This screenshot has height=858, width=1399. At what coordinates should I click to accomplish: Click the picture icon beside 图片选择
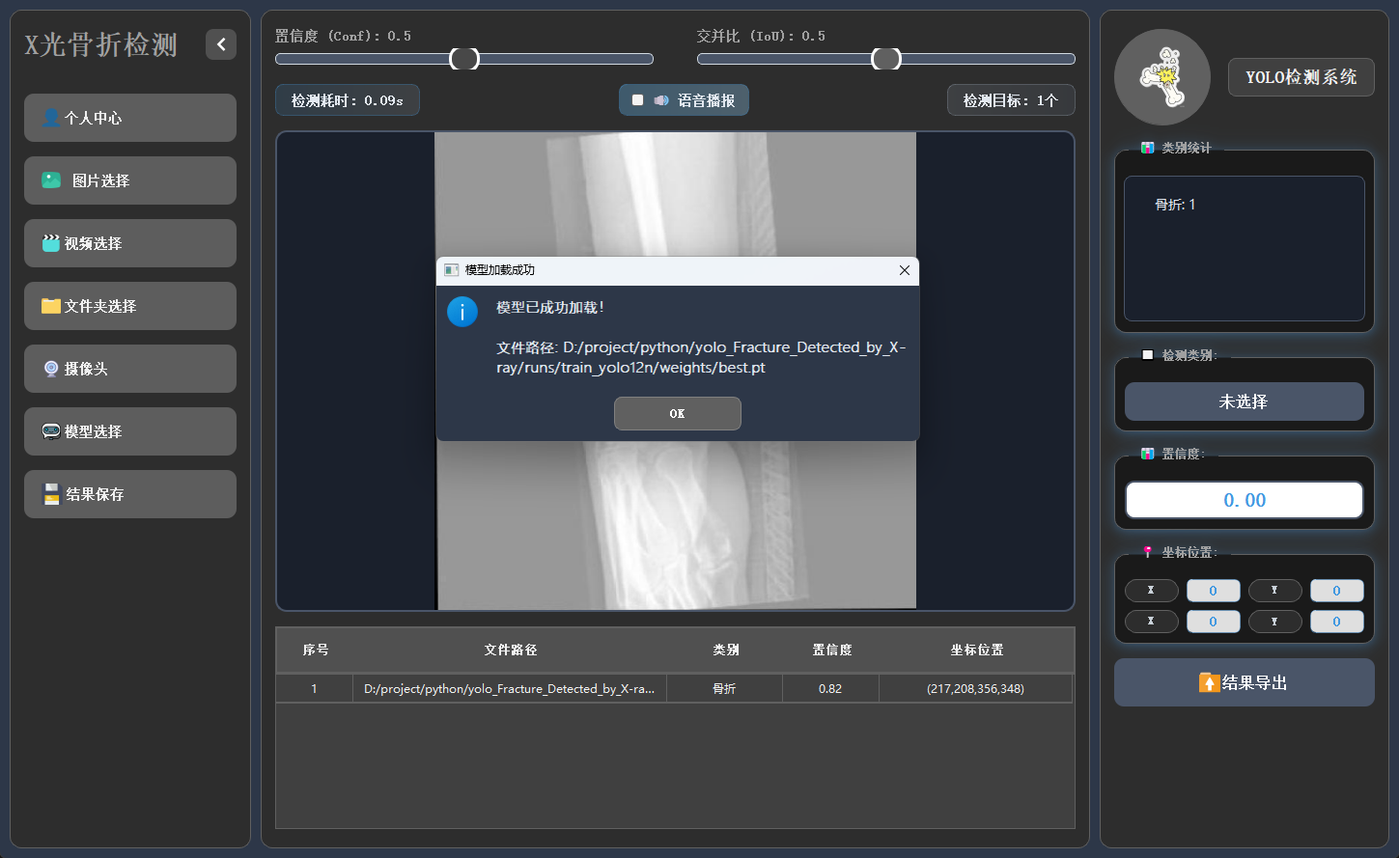(51, 180)
